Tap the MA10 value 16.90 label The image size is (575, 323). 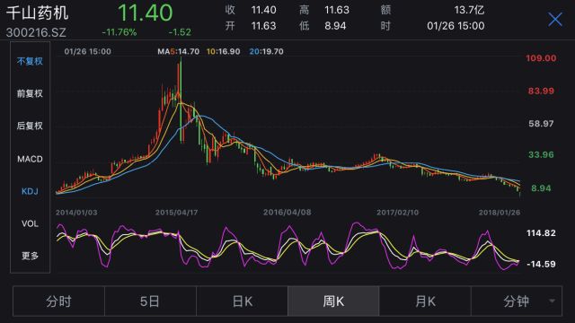tap(224, 52)
